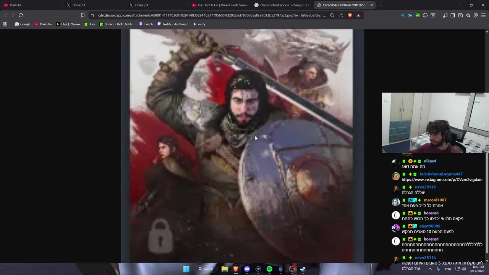Open Brave Rewards triangle icon
Viewport: 489px width, 275px height.
click(x=358, y=15)
